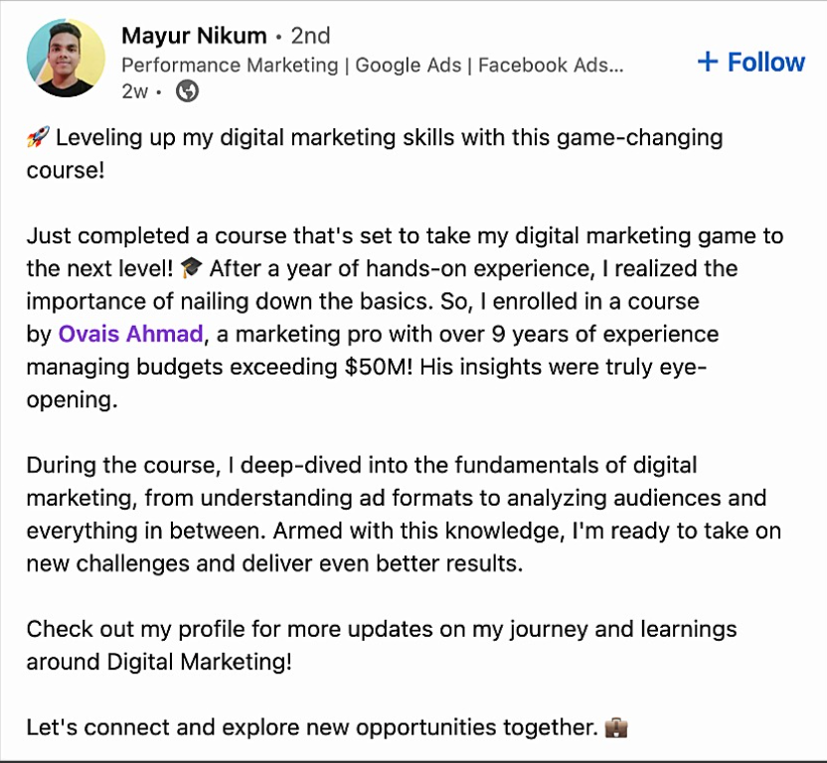
Task: Click the 2w post timestamp
Action: coord(134,91)
